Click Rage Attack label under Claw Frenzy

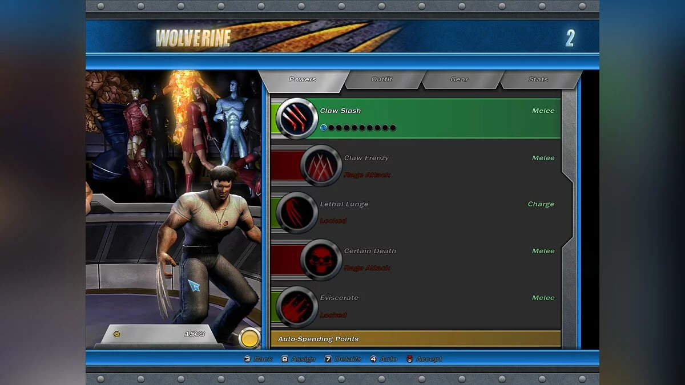(x=367, y=175)
